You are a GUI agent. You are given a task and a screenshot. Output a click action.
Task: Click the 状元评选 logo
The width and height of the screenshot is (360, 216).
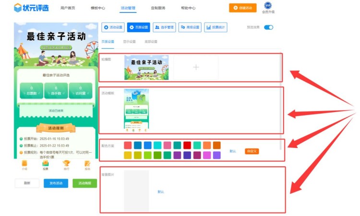point(30,8)
